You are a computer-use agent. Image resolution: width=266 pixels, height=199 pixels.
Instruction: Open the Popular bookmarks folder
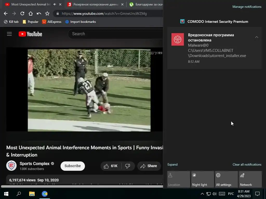(31, 22)
